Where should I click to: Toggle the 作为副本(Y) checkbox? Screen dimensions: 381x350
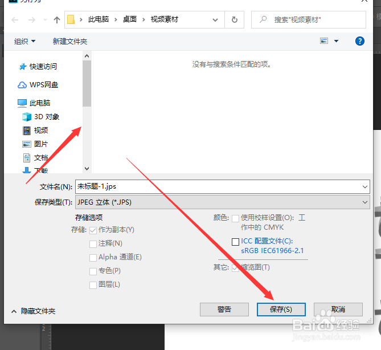coord(93,230)
